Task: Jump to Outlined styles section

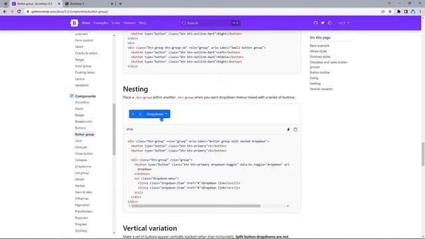Action: point(320,57)
